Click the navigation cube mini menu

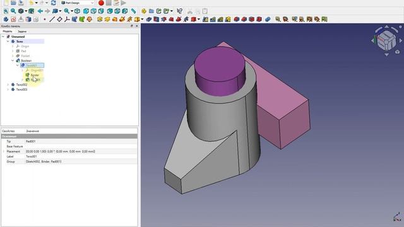coord(397,52)
